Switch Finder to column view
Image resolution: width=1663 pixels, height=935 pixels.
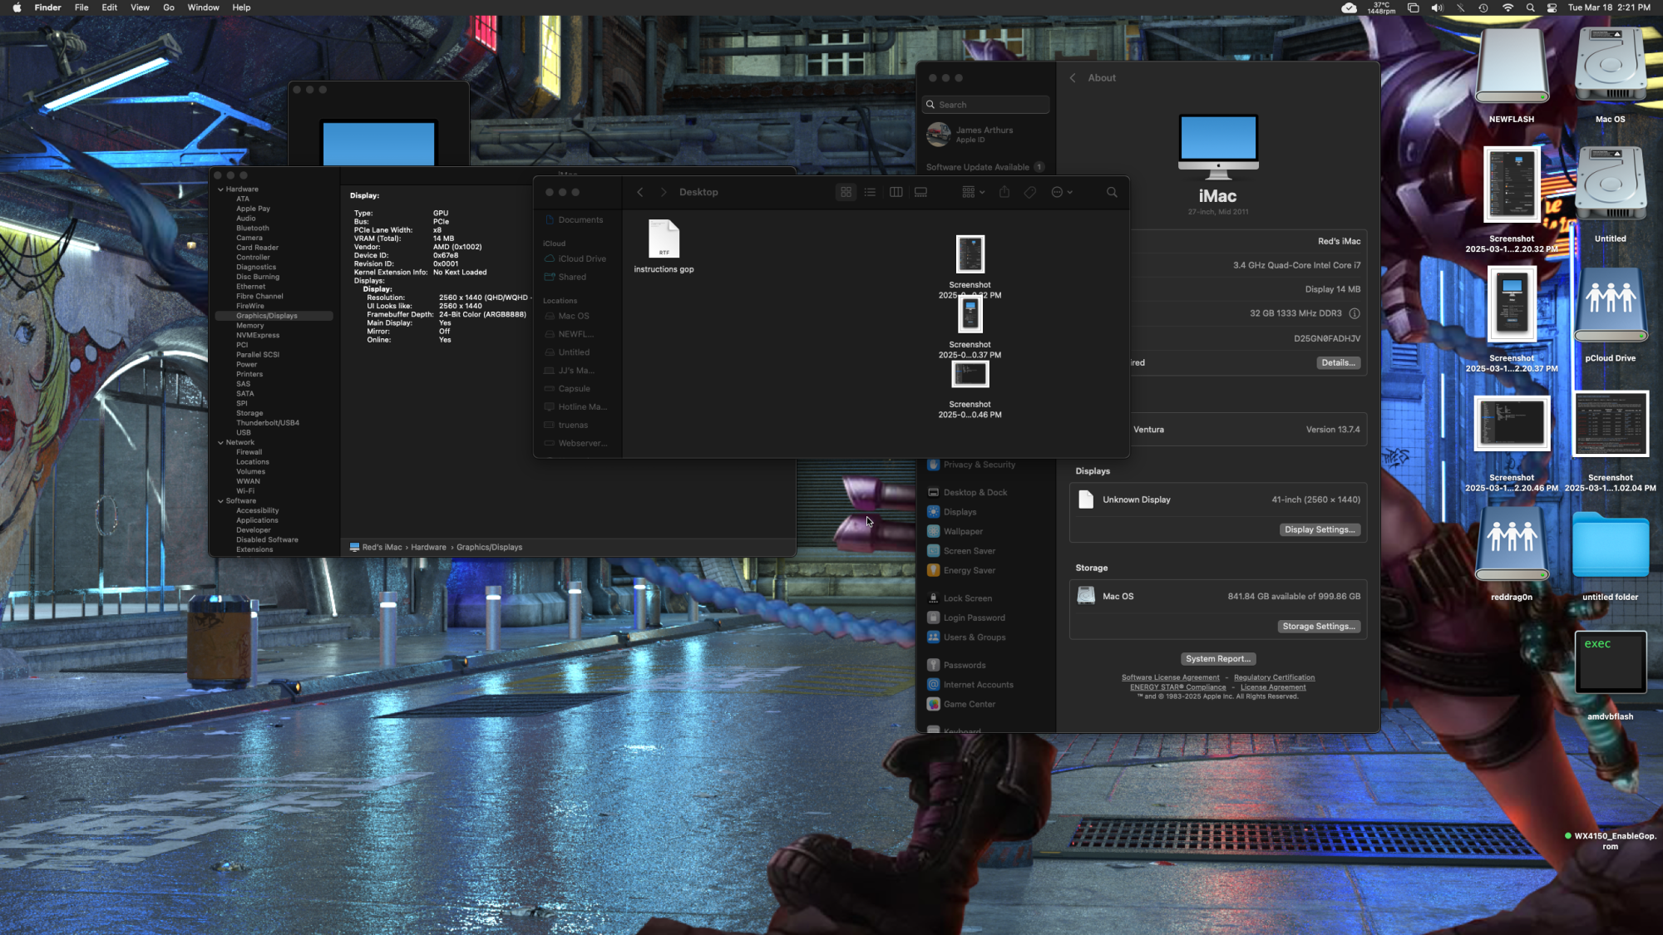[x=896, y=192]
